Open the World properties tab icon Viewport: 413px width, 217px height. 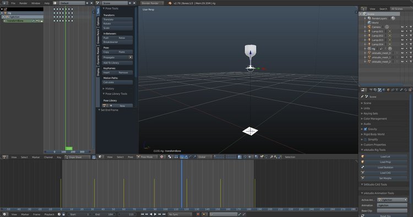pos(384,90)
